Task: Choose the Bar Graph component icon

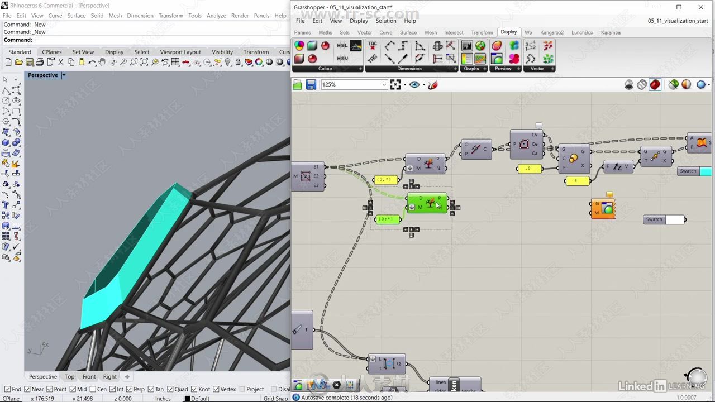Action: (466, 46)
